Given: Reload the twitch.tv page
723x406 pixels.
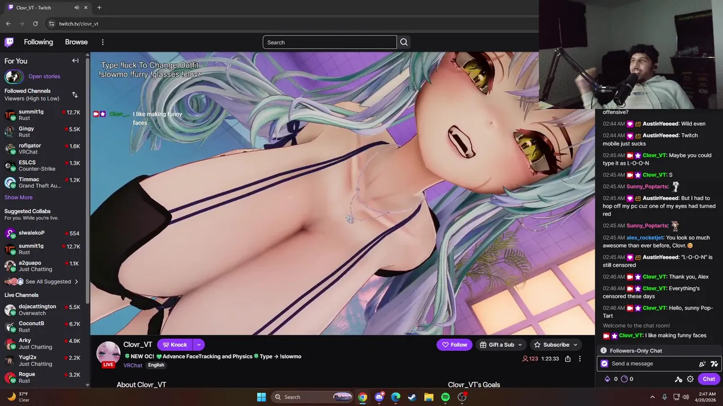Looking at the screenshot, I should coord(35,24).
